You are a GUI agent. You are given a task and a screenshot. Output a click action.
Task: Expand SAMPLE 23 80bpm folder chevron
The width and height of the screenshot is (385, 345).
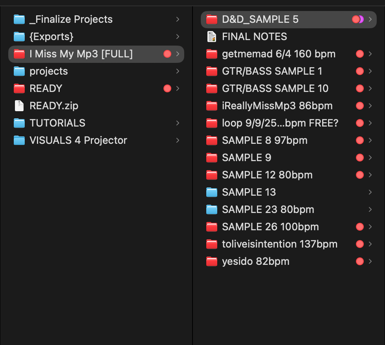pyautogui.click(x=370, y=209)
